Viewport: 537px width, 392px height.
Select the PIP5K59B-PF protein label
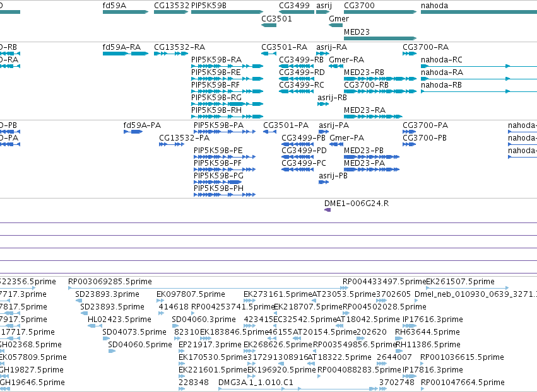pyautogui.click(x=218, y=163)
